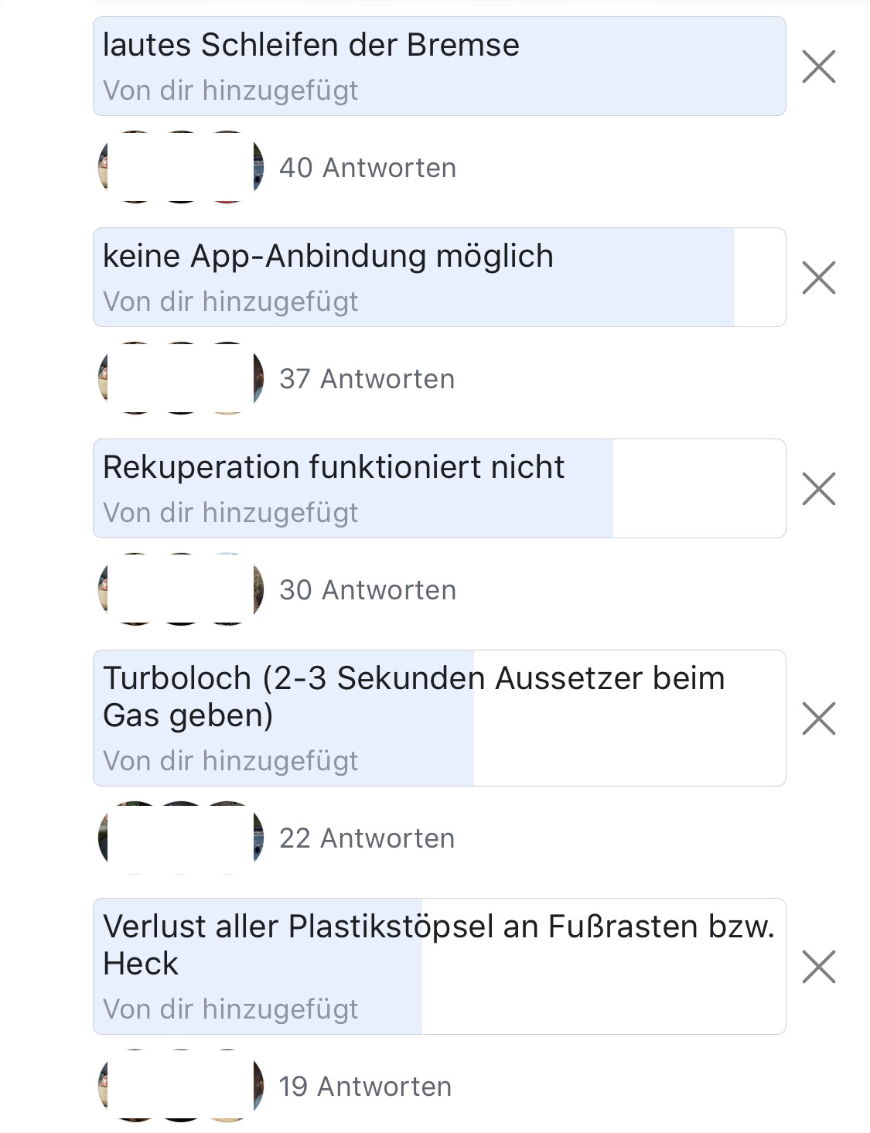This screenshot has width=870, height=1133.
Task: Tap voter avatars beside '37 Antworten'
Action: point(181,379)
